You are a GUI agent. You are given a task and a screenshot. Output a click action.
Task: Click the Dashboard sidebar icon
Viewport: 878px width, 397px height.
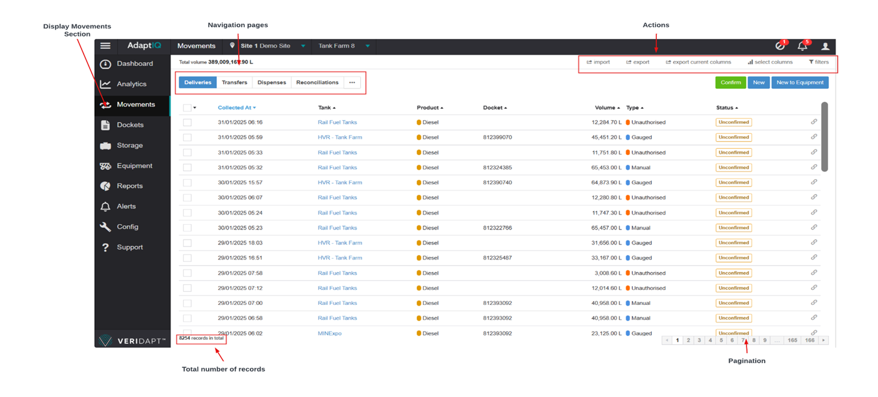[105, 64]
